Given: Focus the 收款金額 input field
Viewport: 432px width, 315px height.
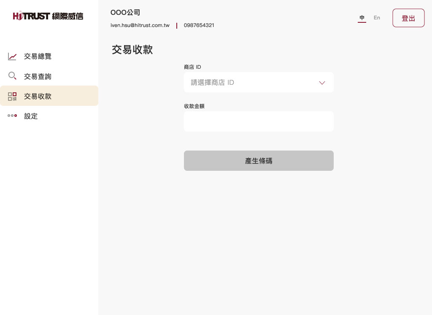Looking at the screenshot, I should 259,121.
